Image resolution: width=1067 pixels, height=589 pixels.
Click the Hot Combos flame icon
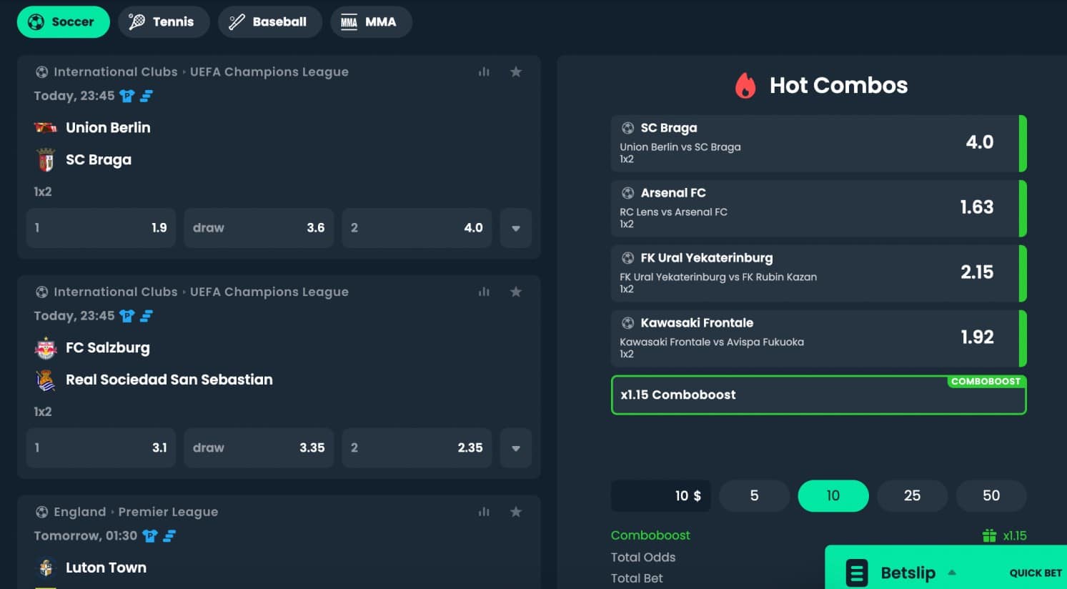[x=745, y=86]
